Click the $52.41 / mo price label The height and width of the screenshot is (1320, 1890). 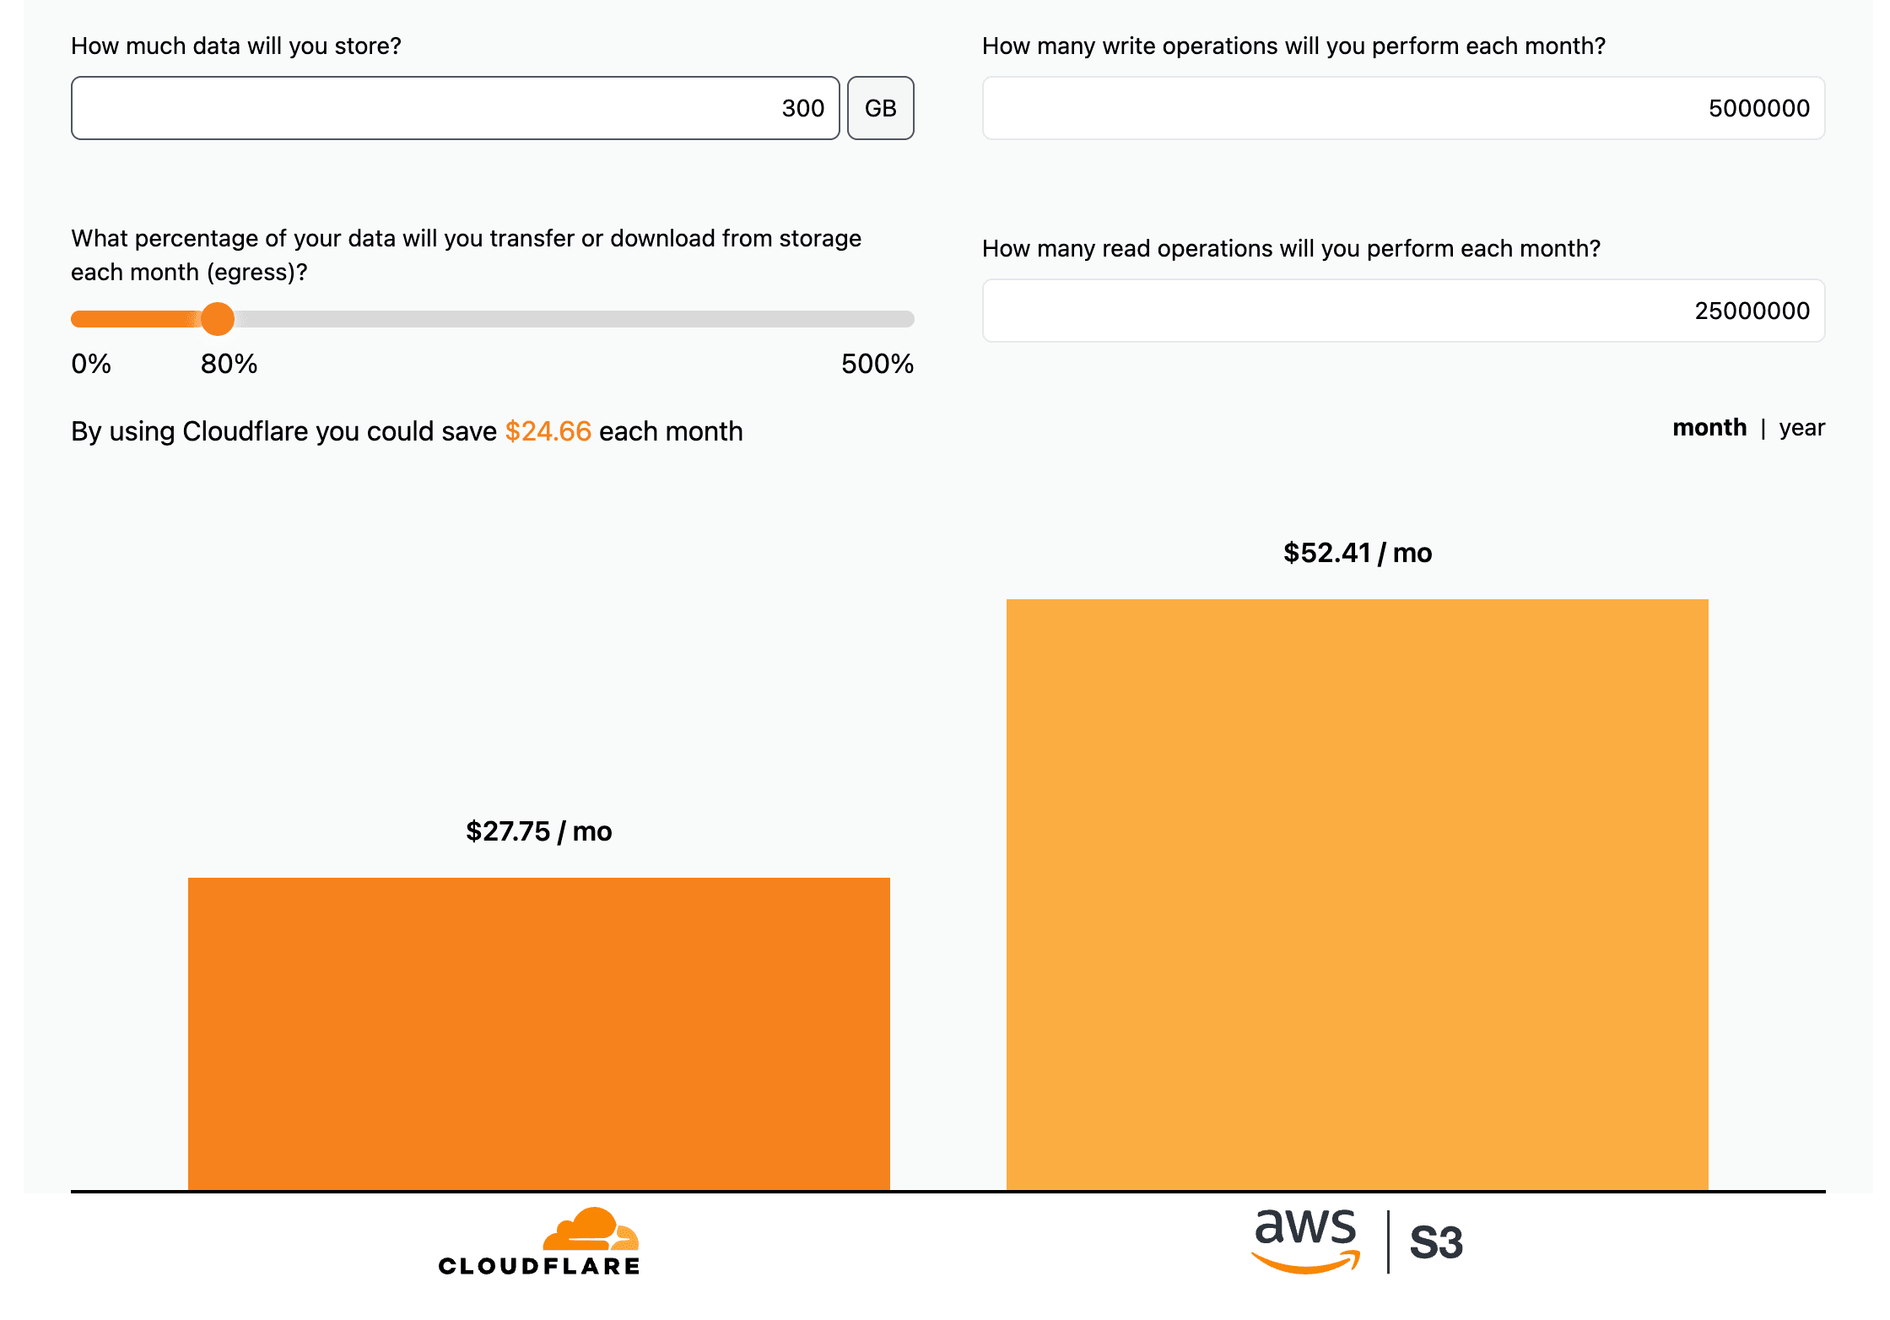[1357, 553]
